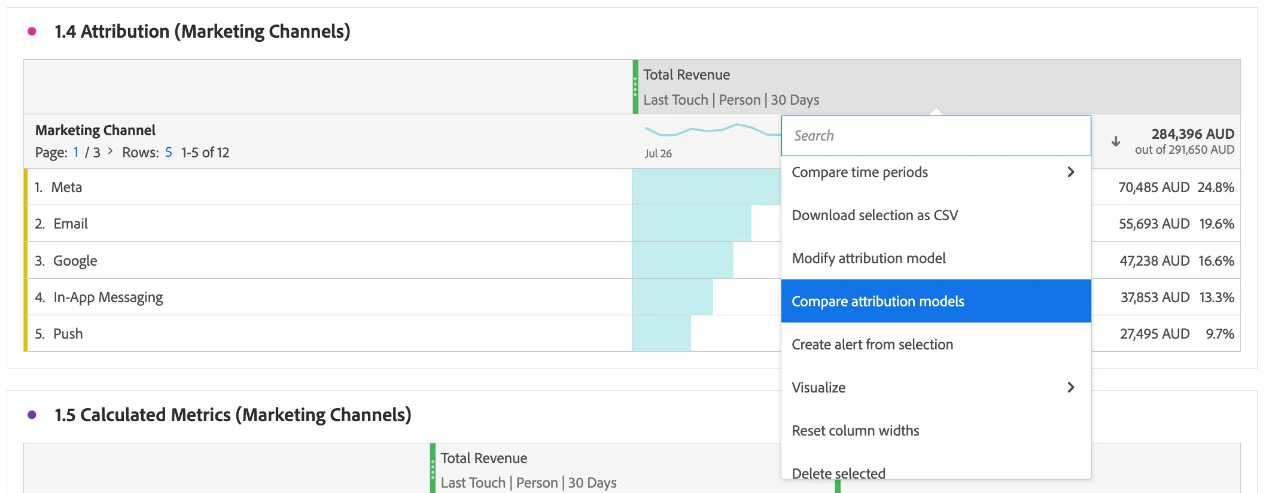The height and width of the screenshot is (493, 1266).
Task: Choose Reset column widths
Action: click(936, 431)
